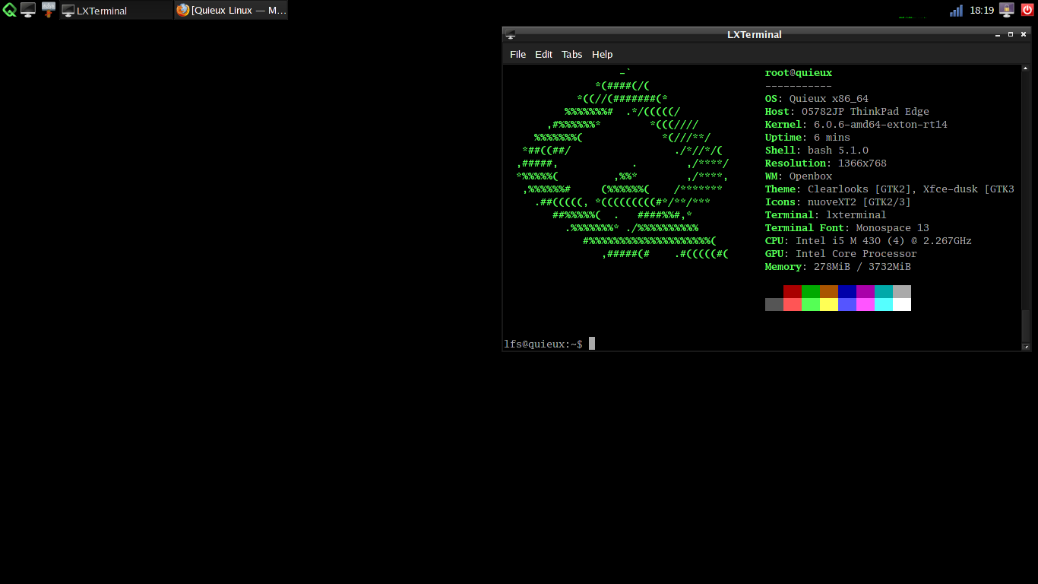Click the terminal command prompt cursor

[592, 344]
